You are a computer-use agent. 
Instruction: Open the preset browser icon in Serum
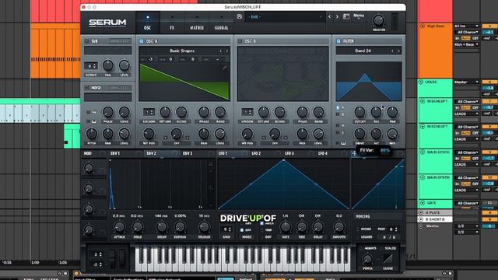(346, 16)
